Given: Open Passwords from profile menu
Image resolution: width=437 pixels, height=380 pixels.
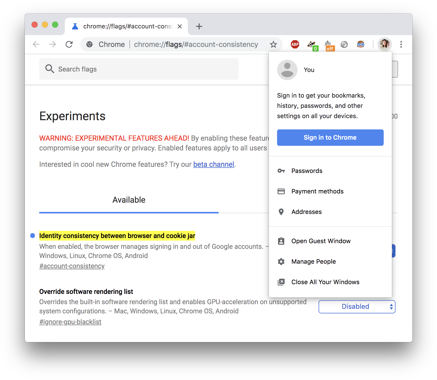Looking at the screenshot, I should [x=330, y=171].
